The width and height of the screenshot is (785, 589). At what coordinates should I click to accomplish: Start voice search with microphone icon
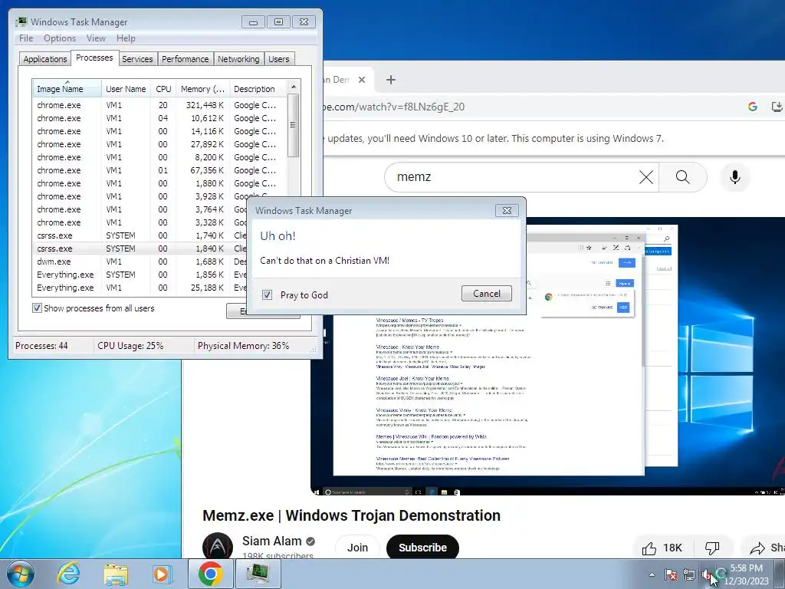click(x=735, y=177)
